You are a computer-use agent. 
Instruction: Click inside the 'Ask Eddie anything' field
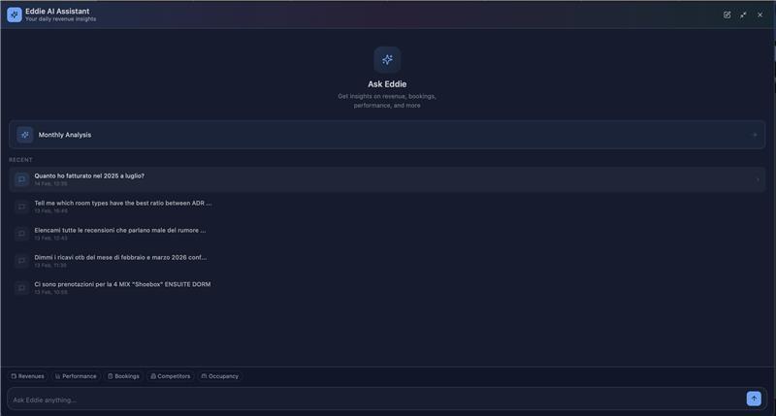point(369,400)
